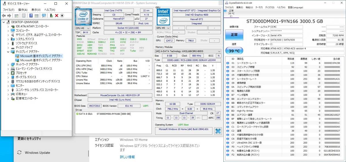Image resolution: width=346 pixels, height=162 pixels.
Task: Open the 詳しい情報 link in Settings
Action: pos(127,157)
